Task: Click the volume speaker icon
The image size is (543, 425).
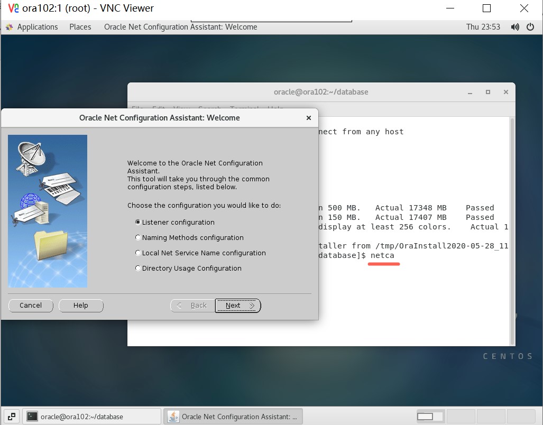Action: [514, 27]
